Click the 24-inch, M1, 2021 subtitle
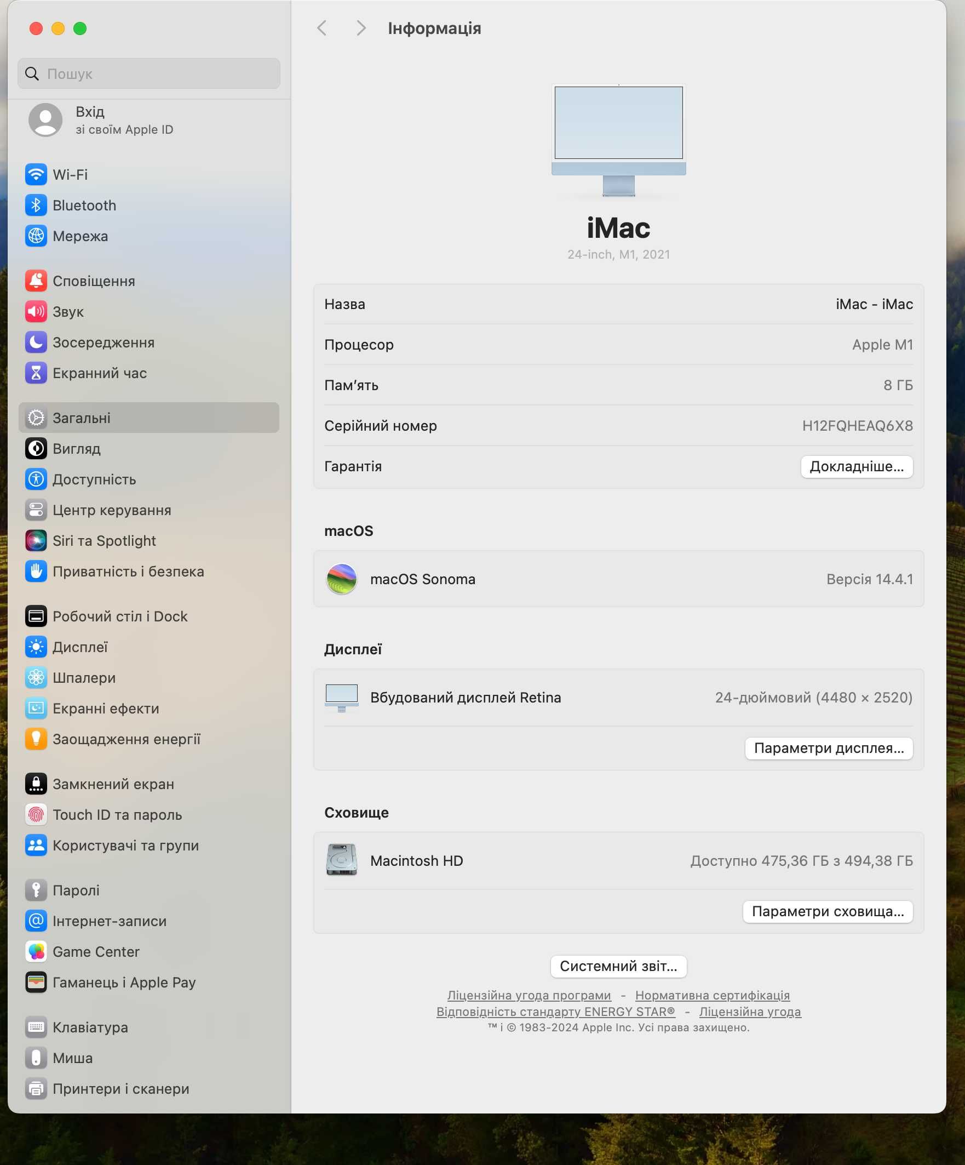 [618, 254]
